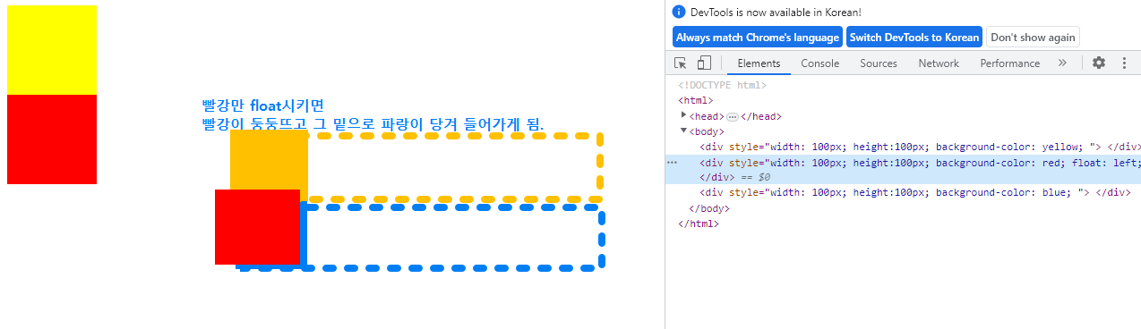Expand the head element node
Viewport: 1141px width, 329px height.
tap(684, 115)
